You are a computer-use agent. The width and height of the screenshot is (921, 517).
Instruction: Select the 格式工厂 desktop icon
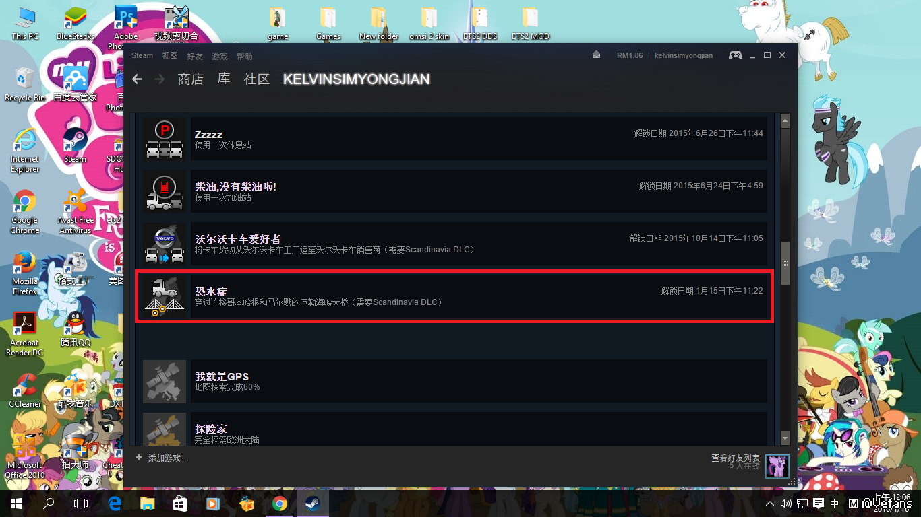(x=75, y=268)
